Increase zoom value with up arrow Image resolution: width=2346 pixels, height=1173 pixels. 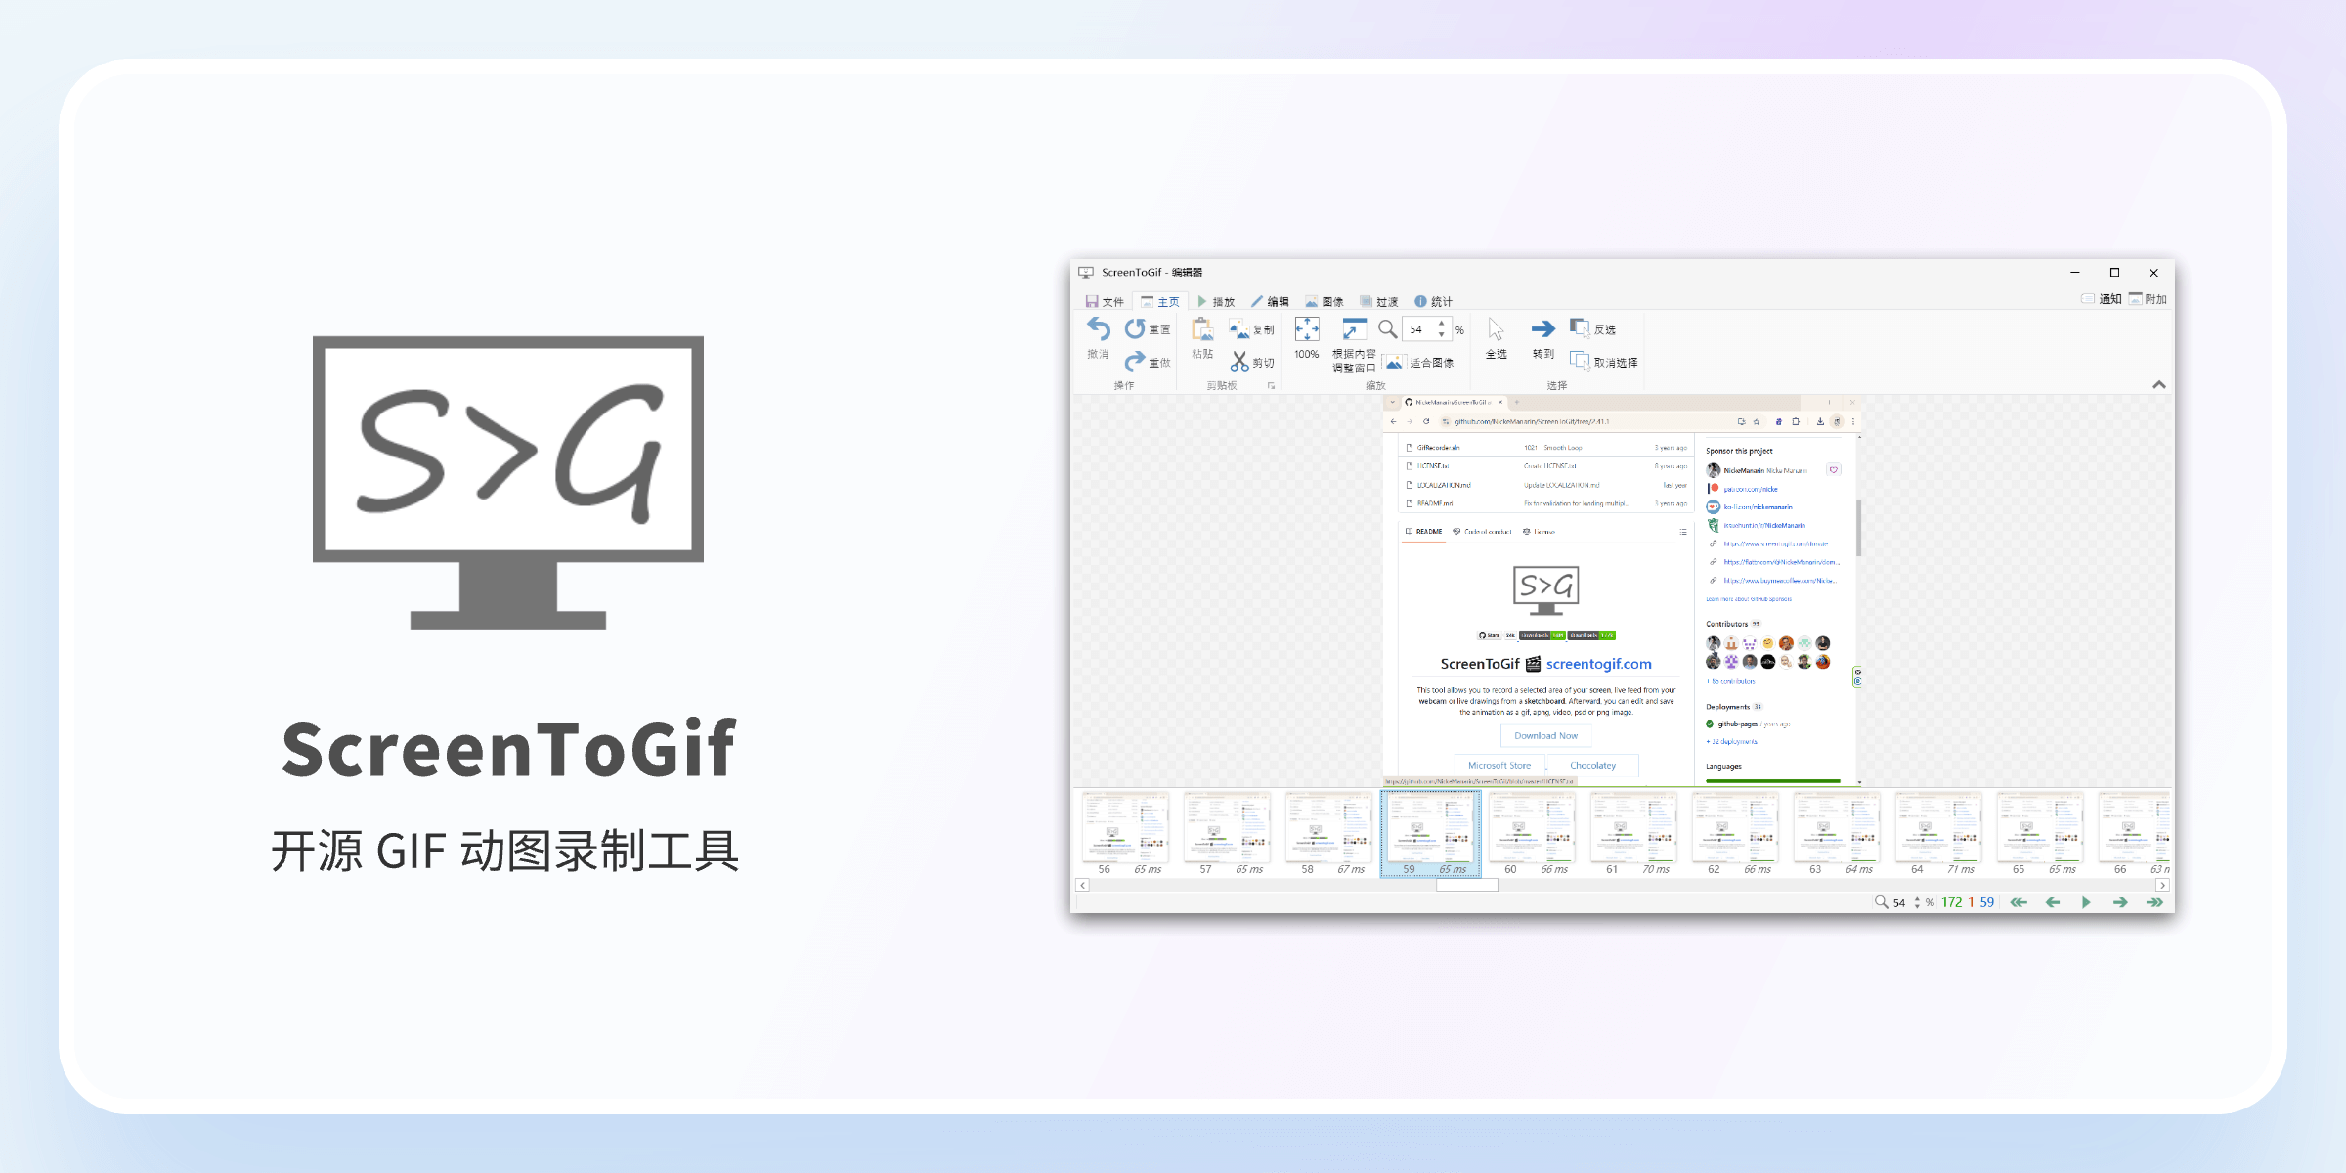tap(1441, 324)
